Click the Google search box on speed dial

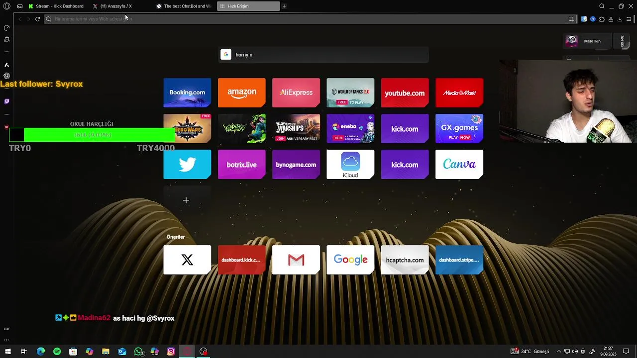click(x=324, y=55)
